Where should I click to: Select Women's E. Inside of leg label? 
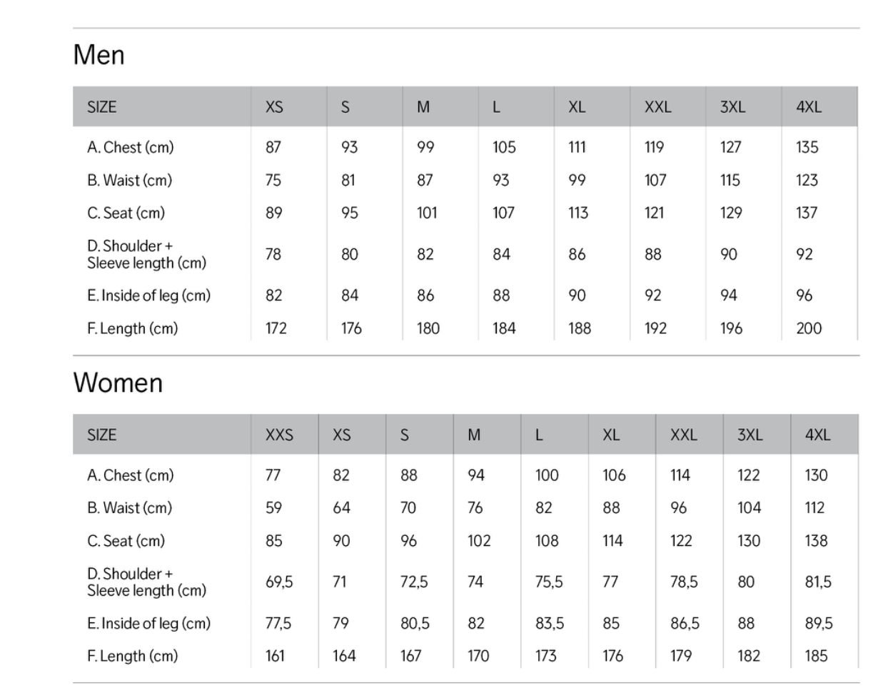pyautogui.click(x=148, y=623)
